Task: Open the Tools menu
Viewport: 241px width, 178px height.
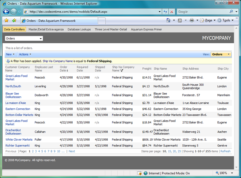Action: [225, 20]
